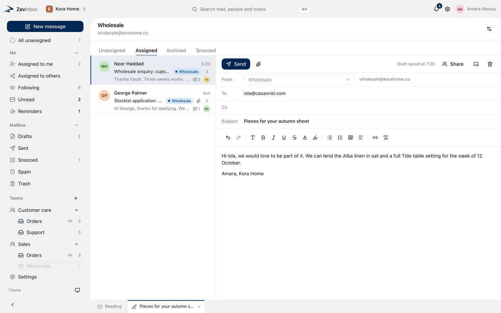Switch to Assigned tab
Viewport: 501px width, 313px height.
tap(146, 50)
